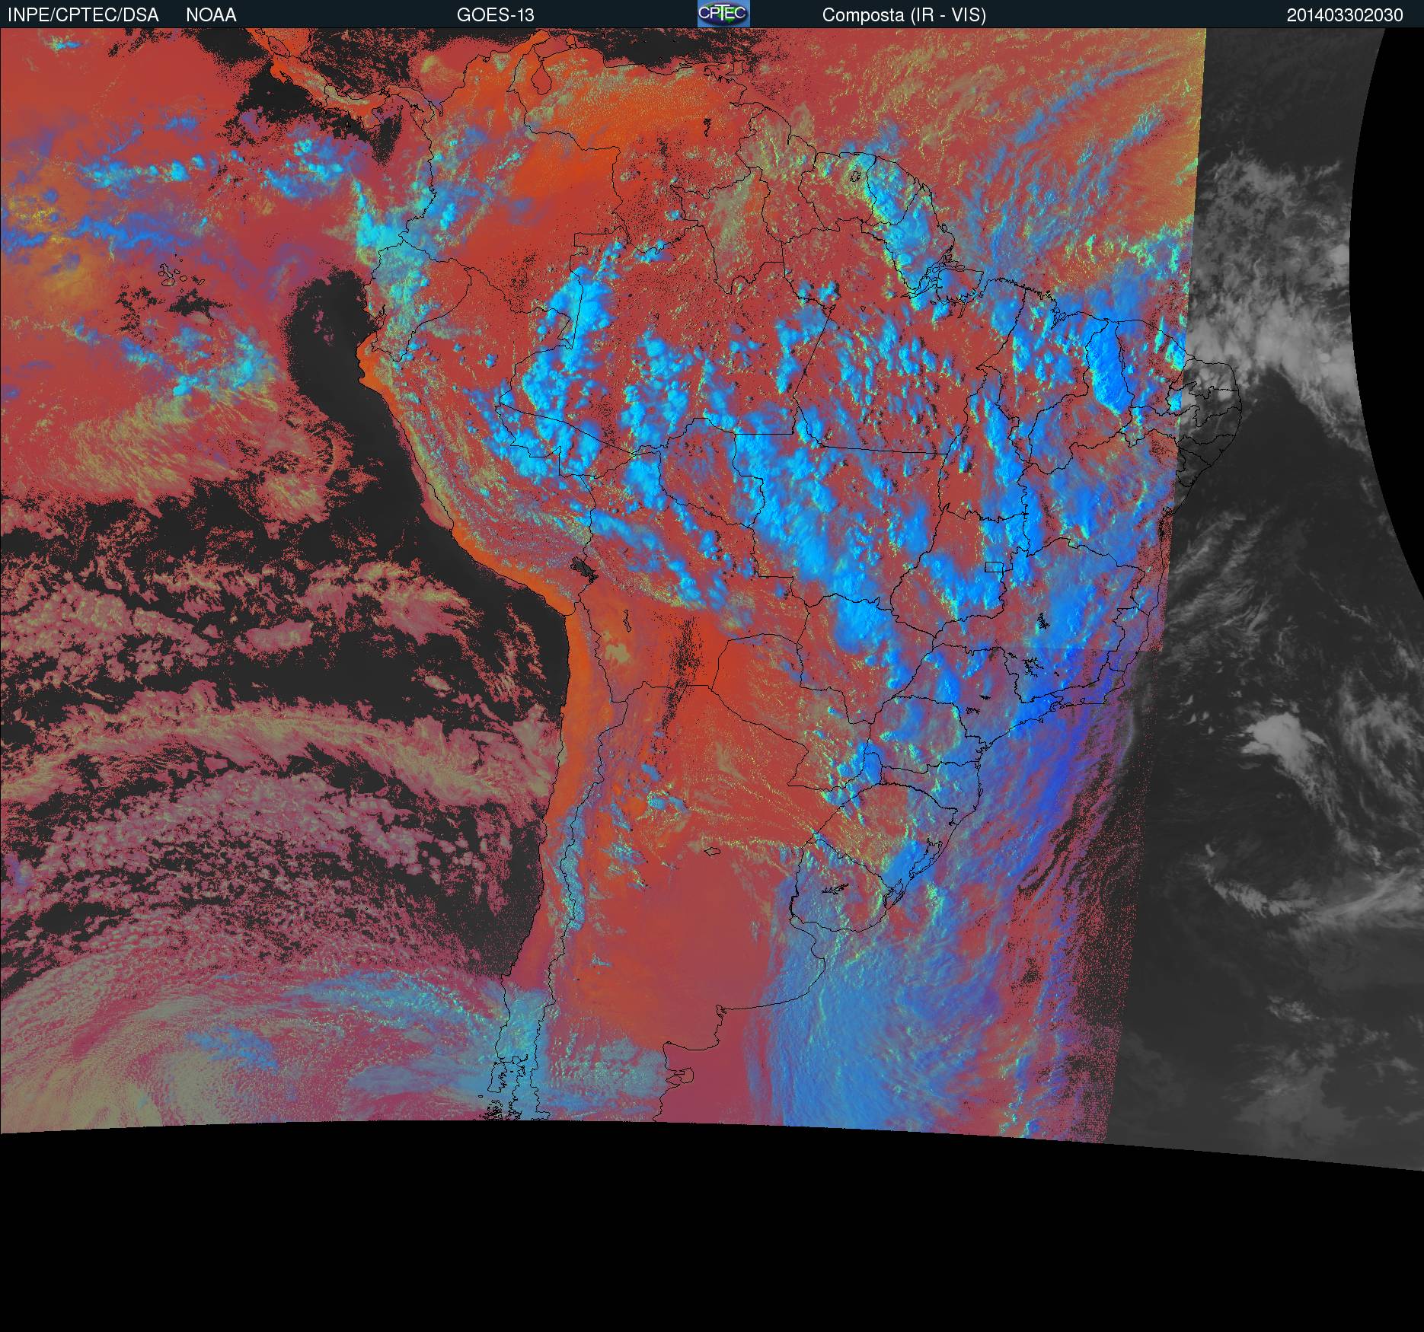
Task: Select the NOAA label in header
Action: (211, 15)
